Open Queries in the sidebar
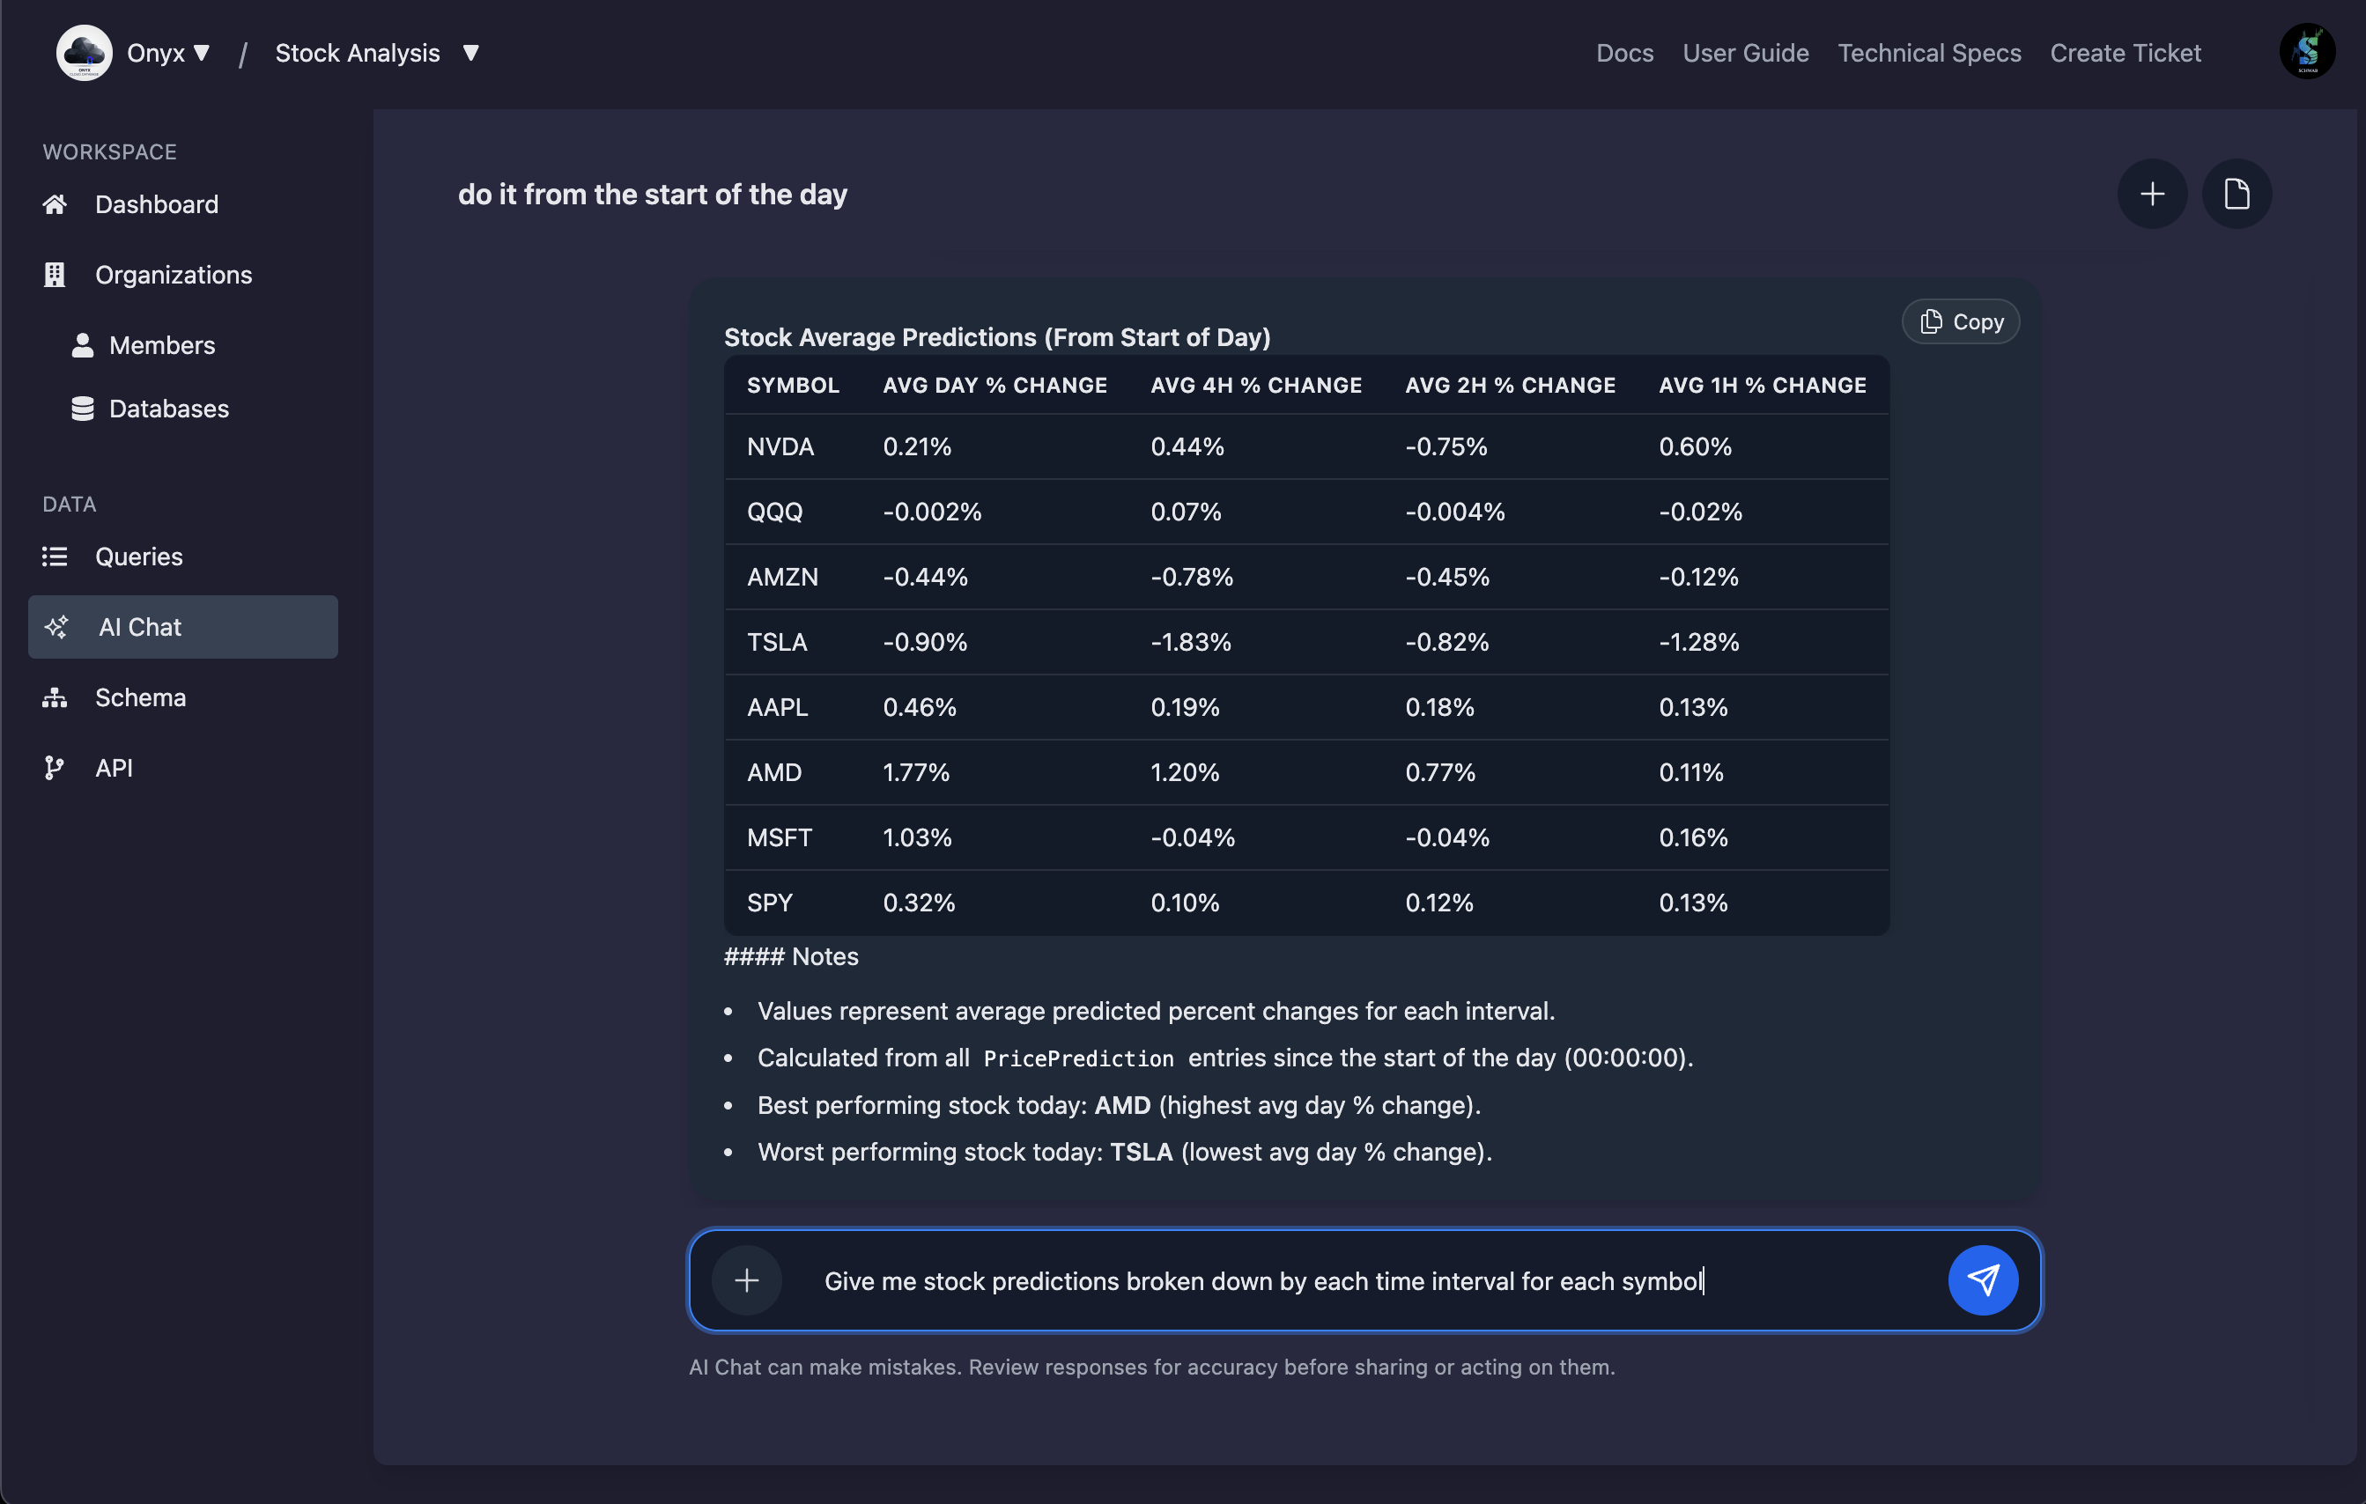Image resolution: width=2366 pixels, height=1504 pixels. coord(138,557)
